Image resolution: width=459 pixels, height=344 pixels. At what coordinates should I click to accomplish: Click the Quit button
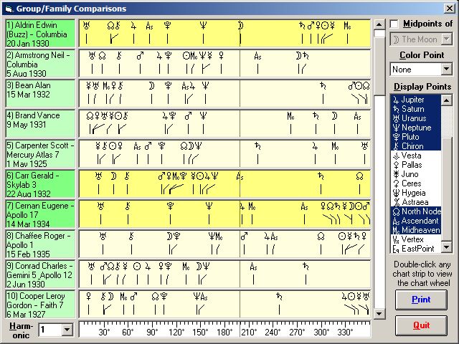point(421,325)
